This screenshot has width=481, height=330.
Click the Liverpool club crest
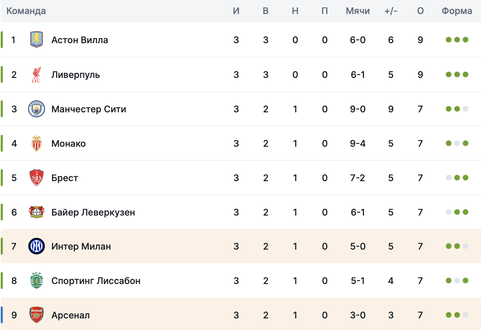[x=36, y=74]
